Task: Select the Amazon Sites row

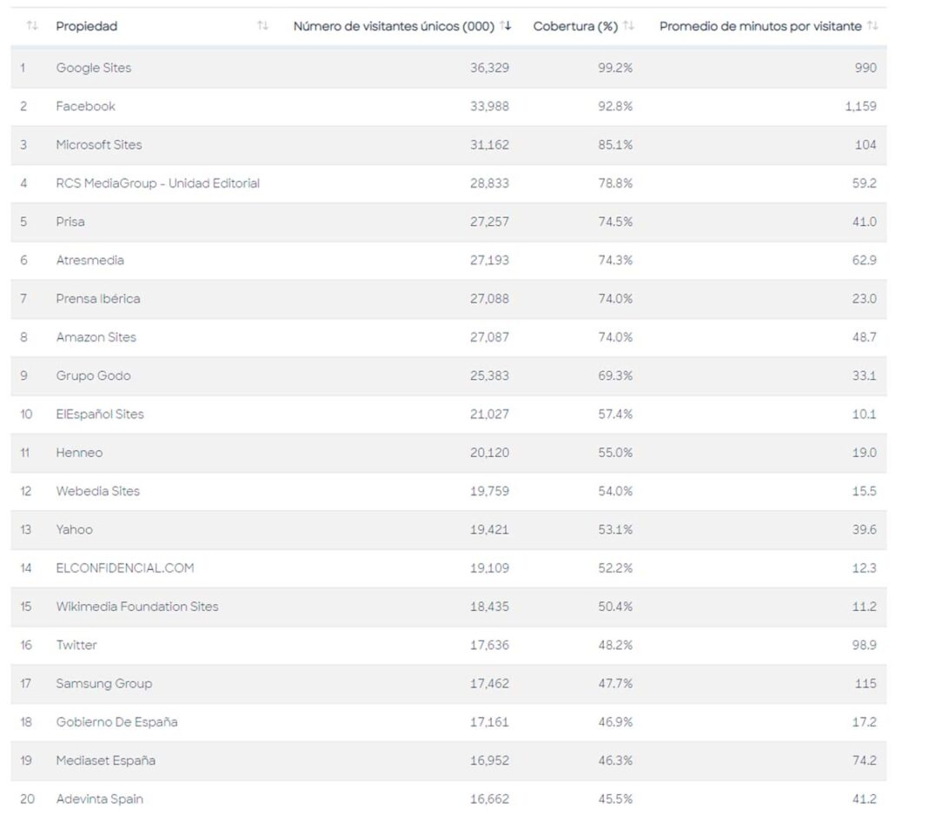Action: tap(96, 337)
